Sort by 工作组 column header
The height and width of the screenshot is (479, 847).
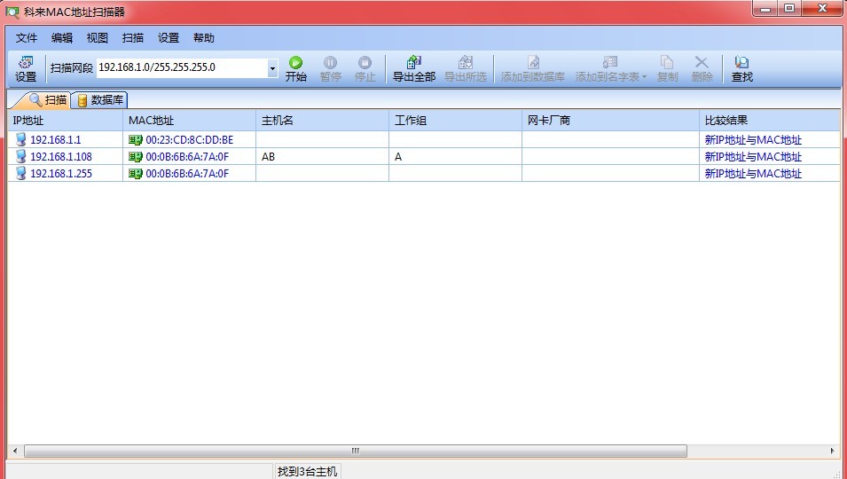tap(455, 120)
